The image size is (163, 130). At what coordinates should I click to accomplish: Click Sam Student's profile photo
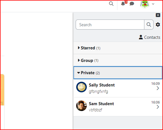pyautogui.click(x=81, y=106)
